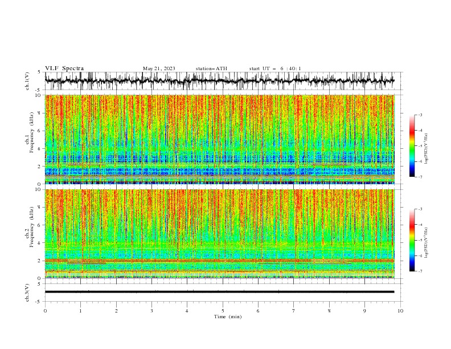Click the 'ch.3(V)' waveform axis label
The image size is (451, 349).
[x=27, y=293]
